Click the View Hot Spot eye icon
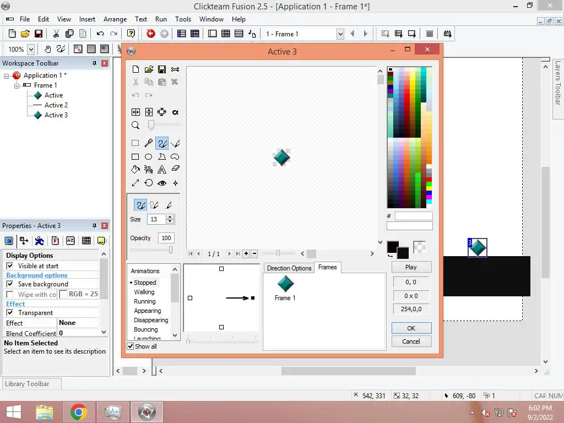 tap(162, 183)
